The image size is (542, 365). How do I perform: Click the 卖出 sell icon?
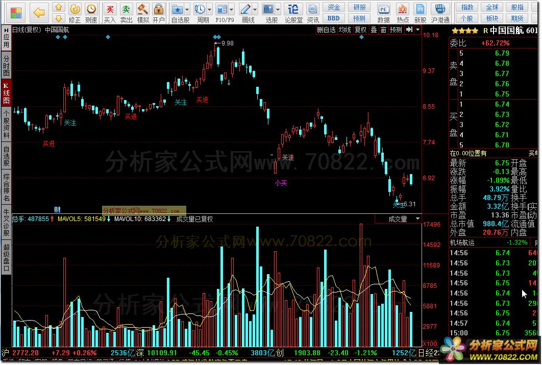click(126, 13)
